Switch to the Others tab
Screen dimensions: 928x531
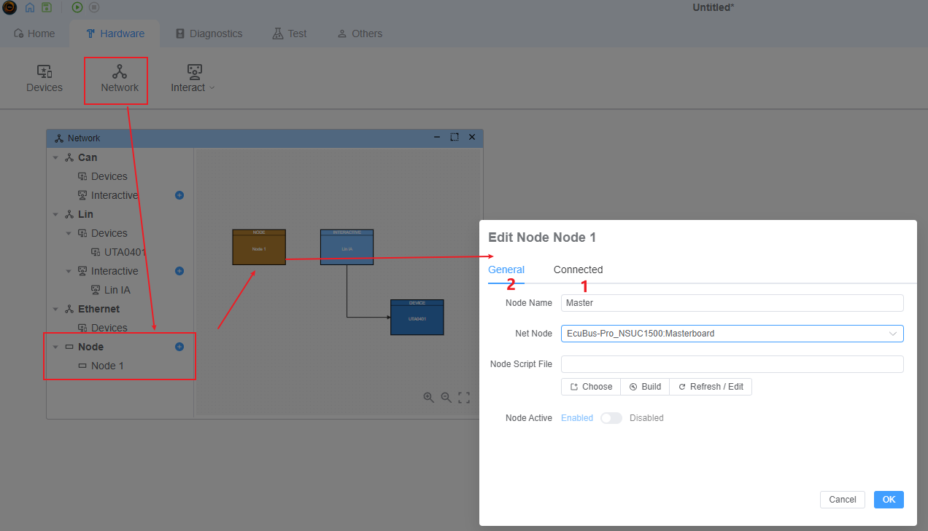(360, 34)
